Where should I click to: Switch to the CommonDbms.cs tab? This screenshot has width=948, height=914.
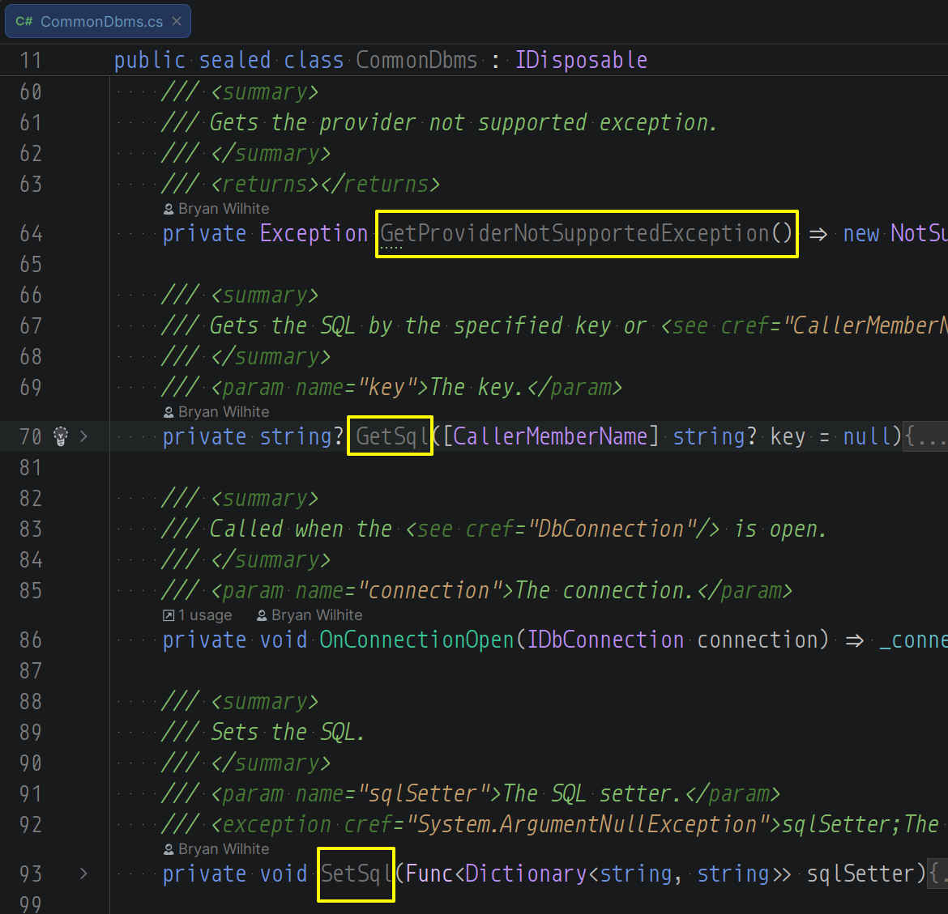click(98, 21)
